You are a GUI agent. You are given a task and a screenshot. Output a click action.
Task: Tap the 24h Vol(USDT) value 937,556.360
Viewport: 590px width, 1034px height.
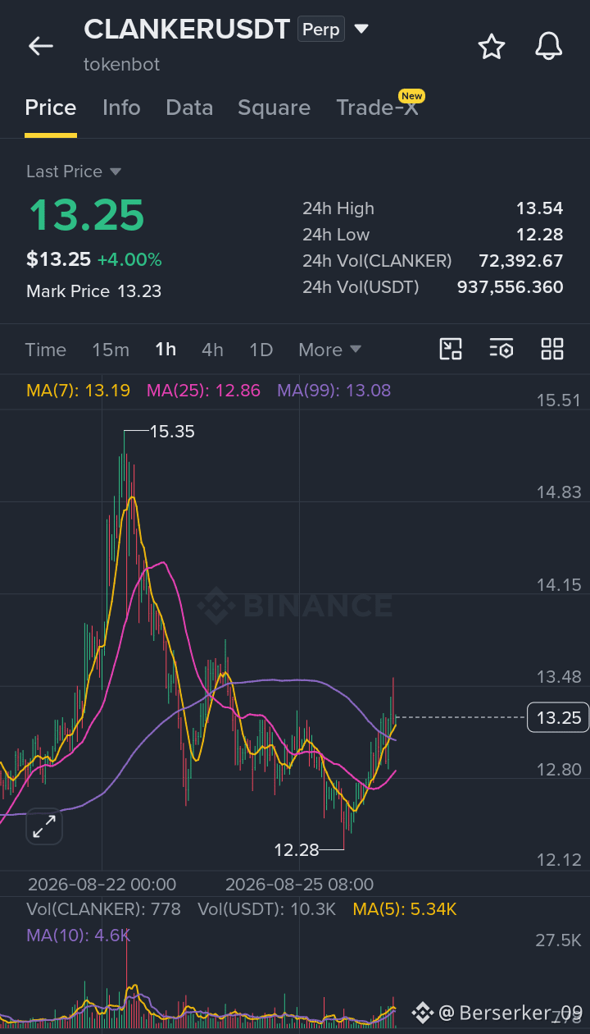coord(510,287)
